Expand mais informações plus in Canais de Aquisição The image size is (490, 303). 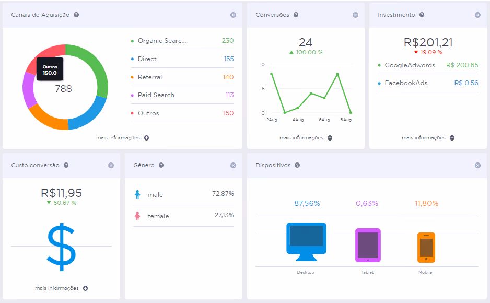[x=147, y=138]
